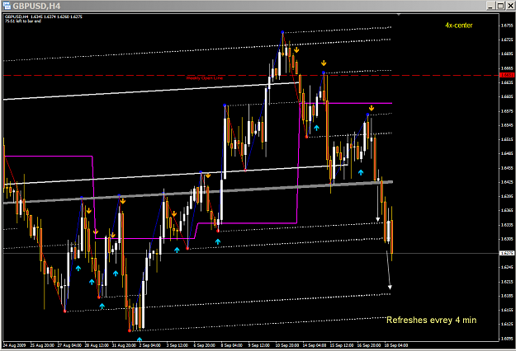This screenshot has width=516, height=351.
Task: Click the 1.6215 price axis label
Action: [x=507, y=282]
